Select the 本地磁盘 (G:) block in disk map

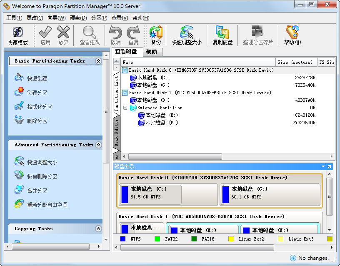click(x=270, y=194)
